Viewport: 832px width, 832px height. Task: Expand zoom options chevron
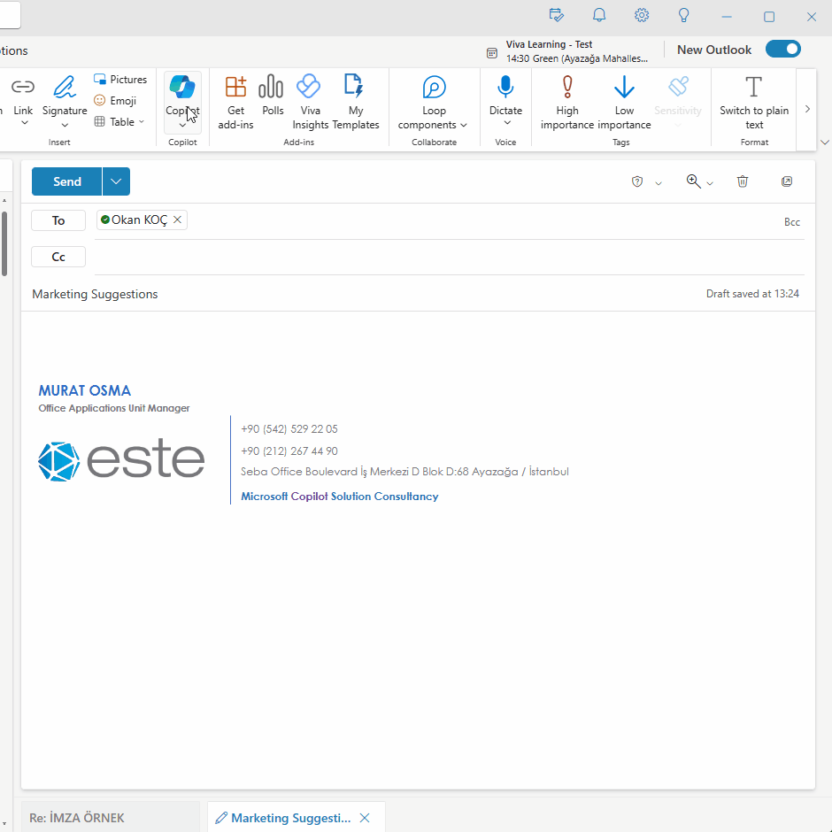tap(710, 183)
